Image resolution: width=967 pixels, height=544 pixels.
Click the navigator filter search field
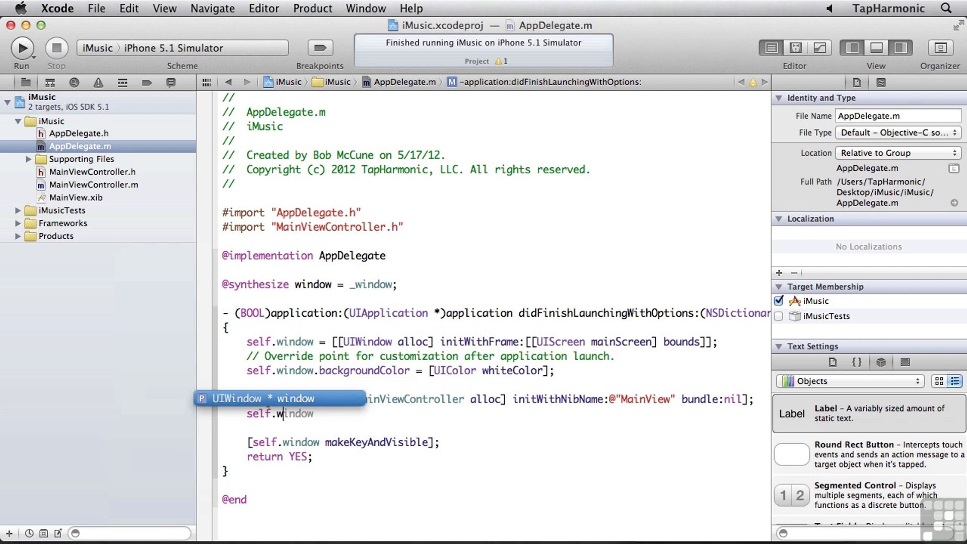click(130, 533)
